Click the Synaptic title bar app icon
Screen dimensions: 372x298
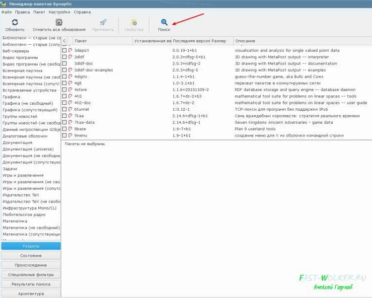[x=3, y=4]
